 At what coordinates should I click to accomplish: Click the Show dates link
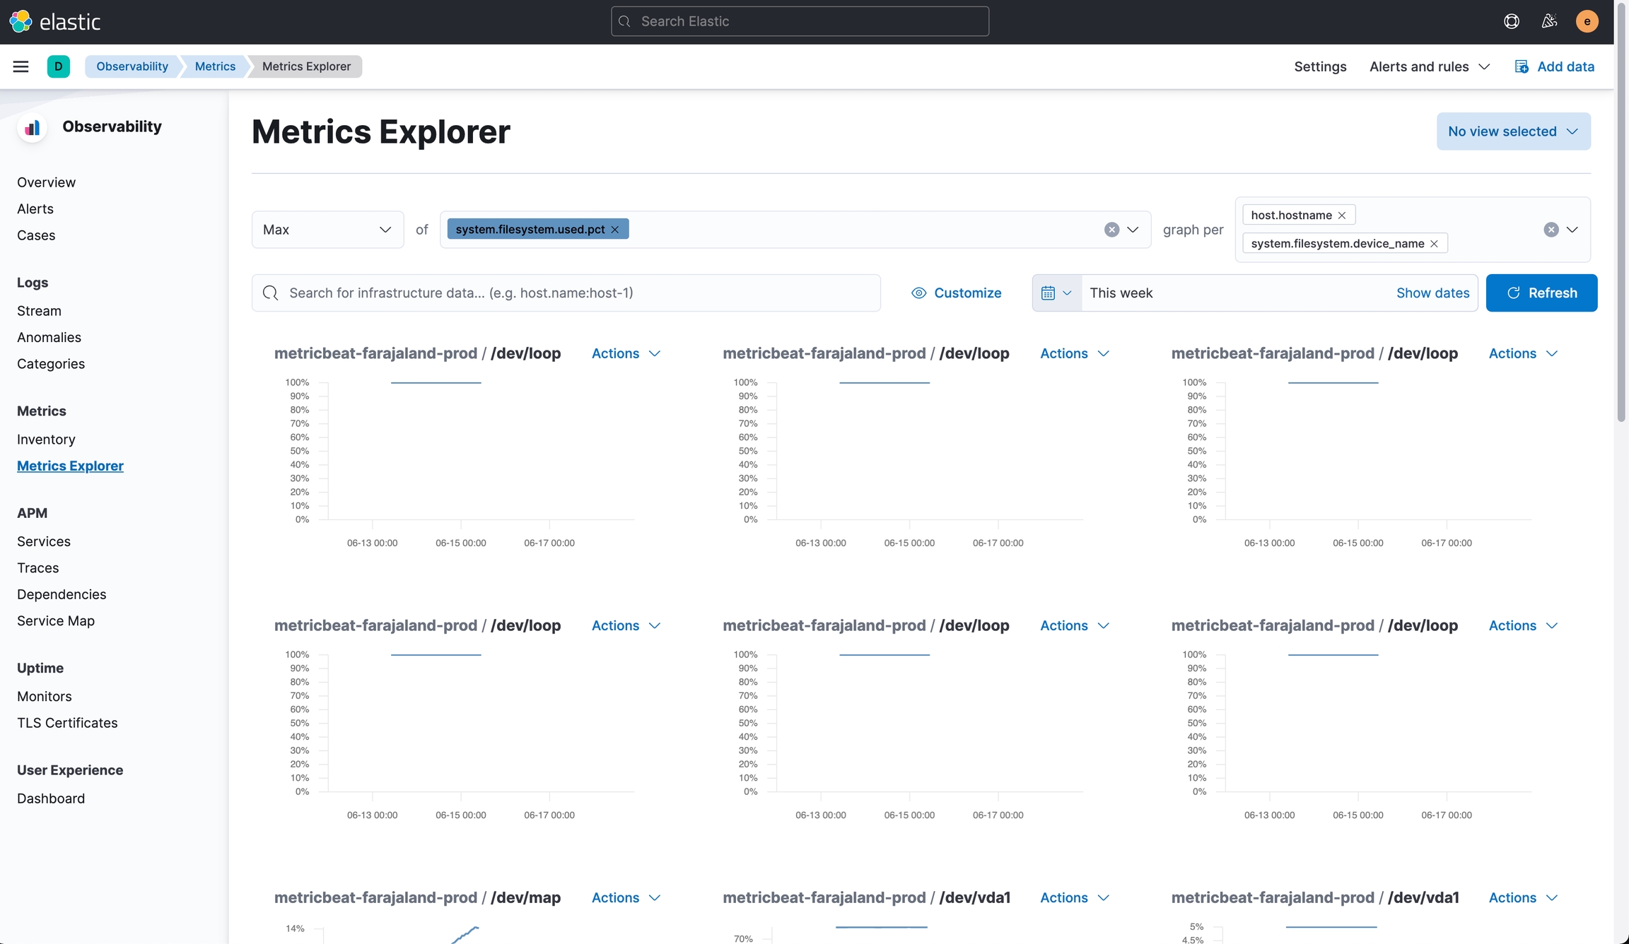click(x=1432, y=293)
